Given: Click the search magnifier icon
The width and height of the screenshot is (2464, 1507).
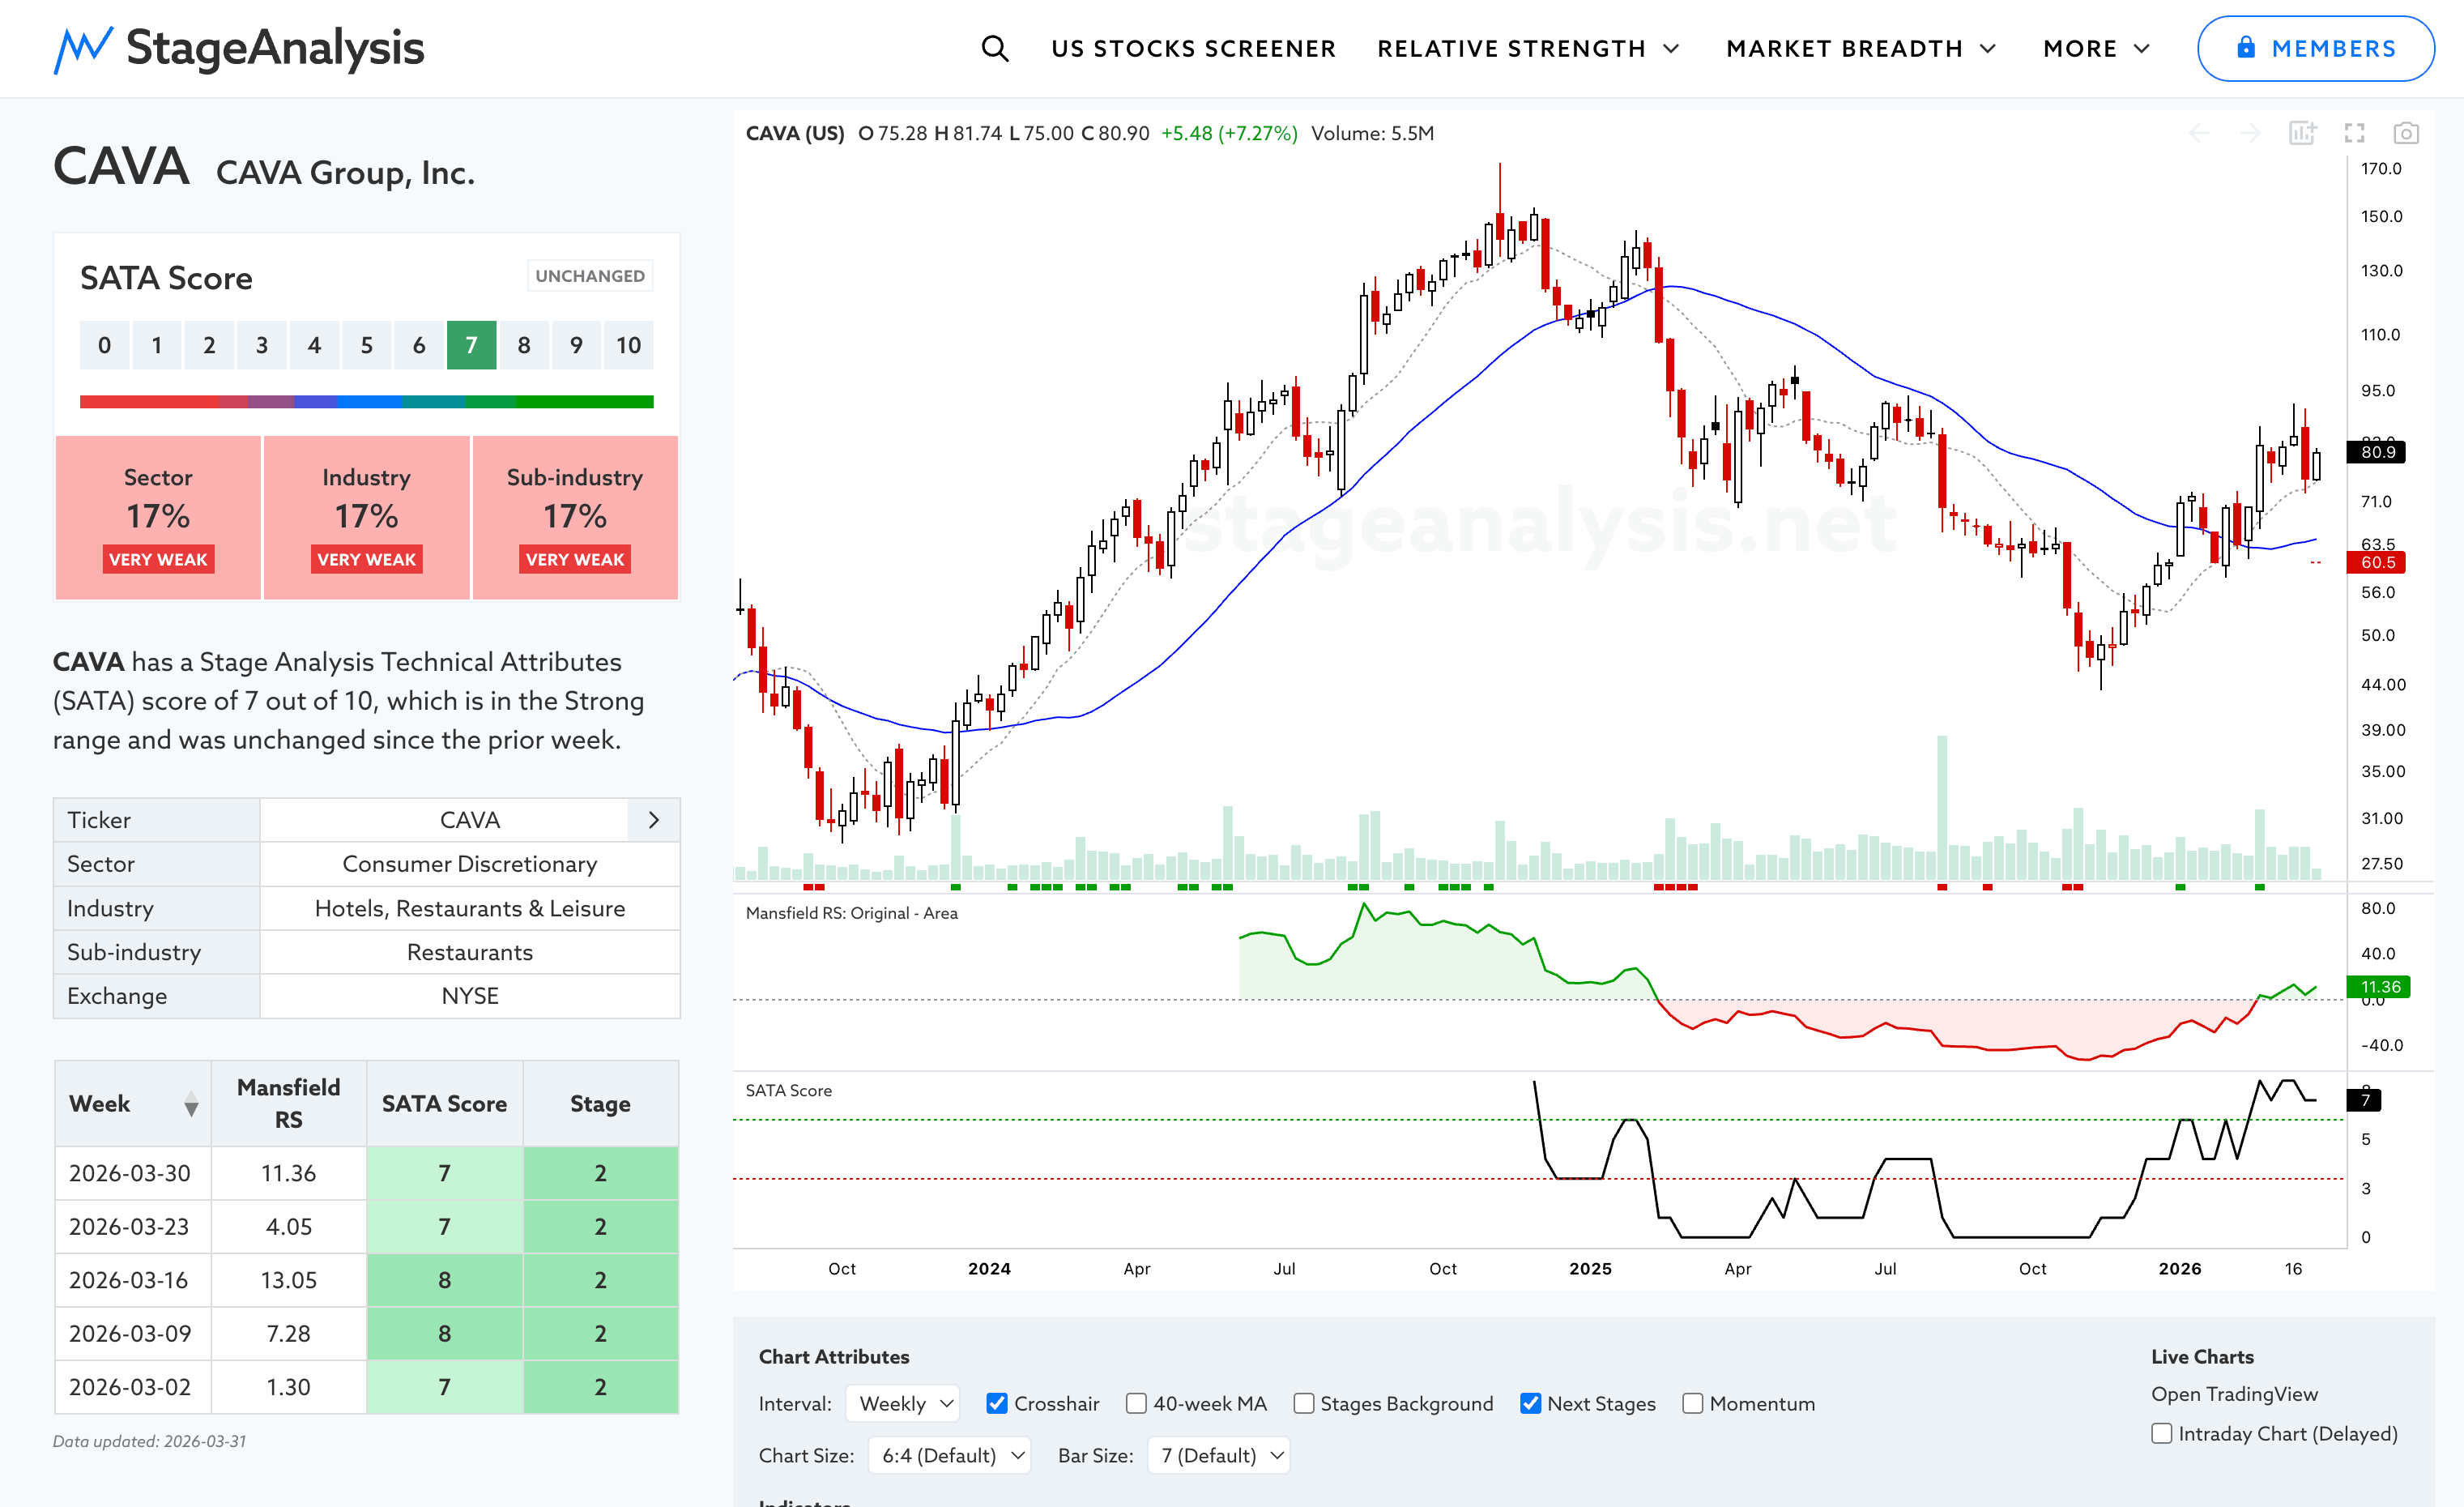Looking at the screenshot, I should (994, 48).
